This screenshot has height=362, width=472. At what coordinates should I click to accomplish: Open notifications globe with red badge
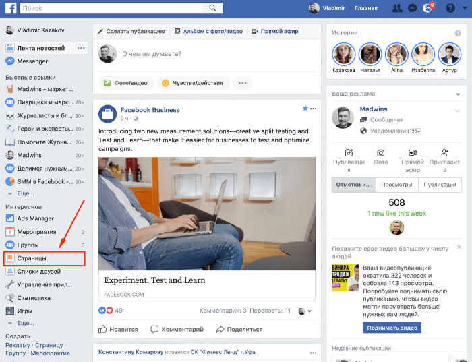point(427,7)
